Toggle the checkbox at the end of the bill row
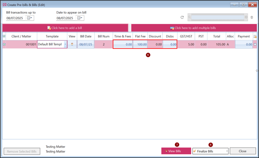The height and width of the screenshot is (158, 259). tap(255, 44)
